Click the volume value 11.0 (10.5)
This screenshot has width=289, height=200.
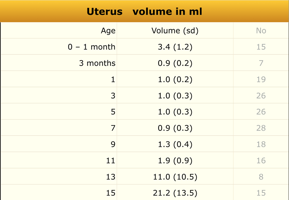(175, 177)
